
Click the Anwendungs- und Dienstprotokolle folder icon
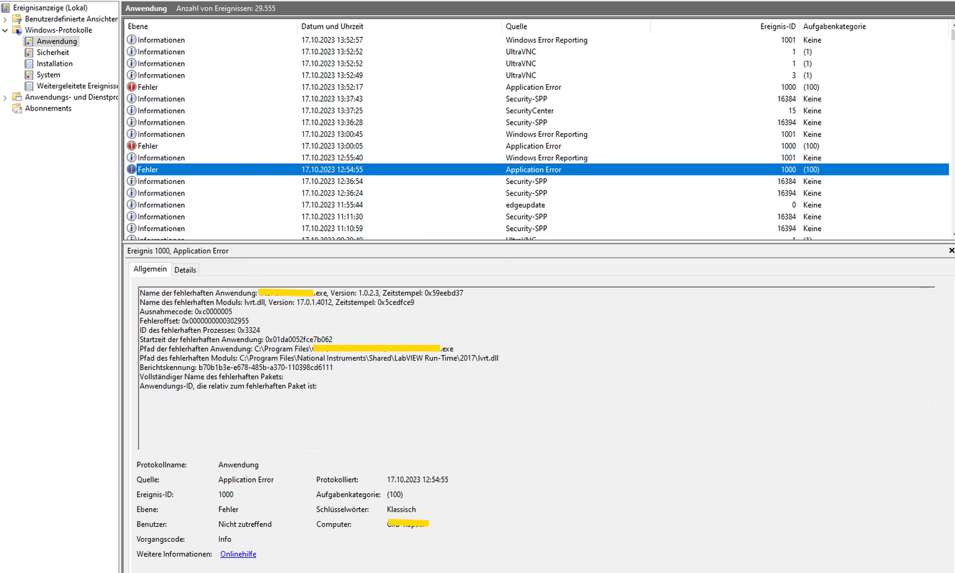point(17,97)
